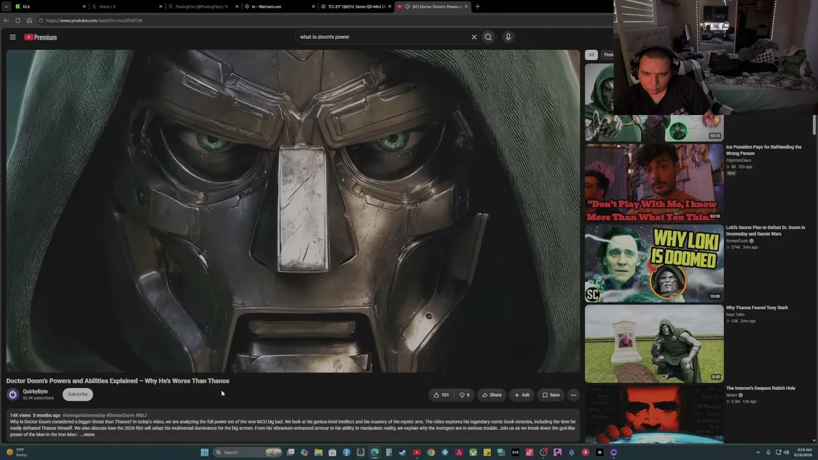Open the 'Why Loki Is Doomed' thumbnail

click(x=654, y=263)
